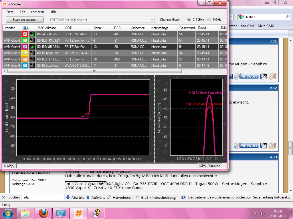Click the network list horizontal scrollbar thumb

(94, 71)
